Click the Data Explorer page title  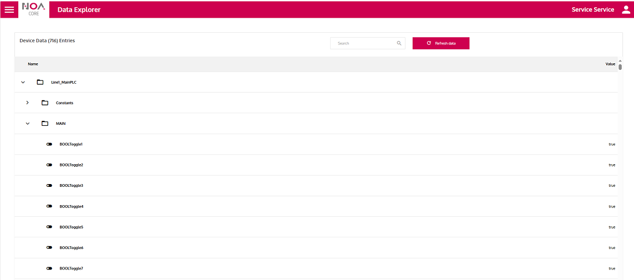[79, 9]
